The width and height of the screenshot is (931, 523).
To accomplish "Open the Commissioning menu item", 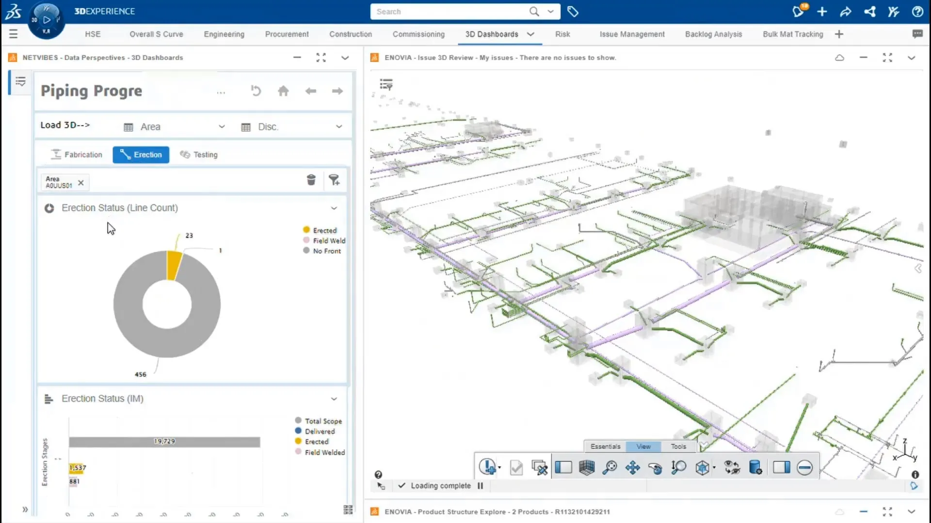I will pyautogui.click(x=418, y=34).
